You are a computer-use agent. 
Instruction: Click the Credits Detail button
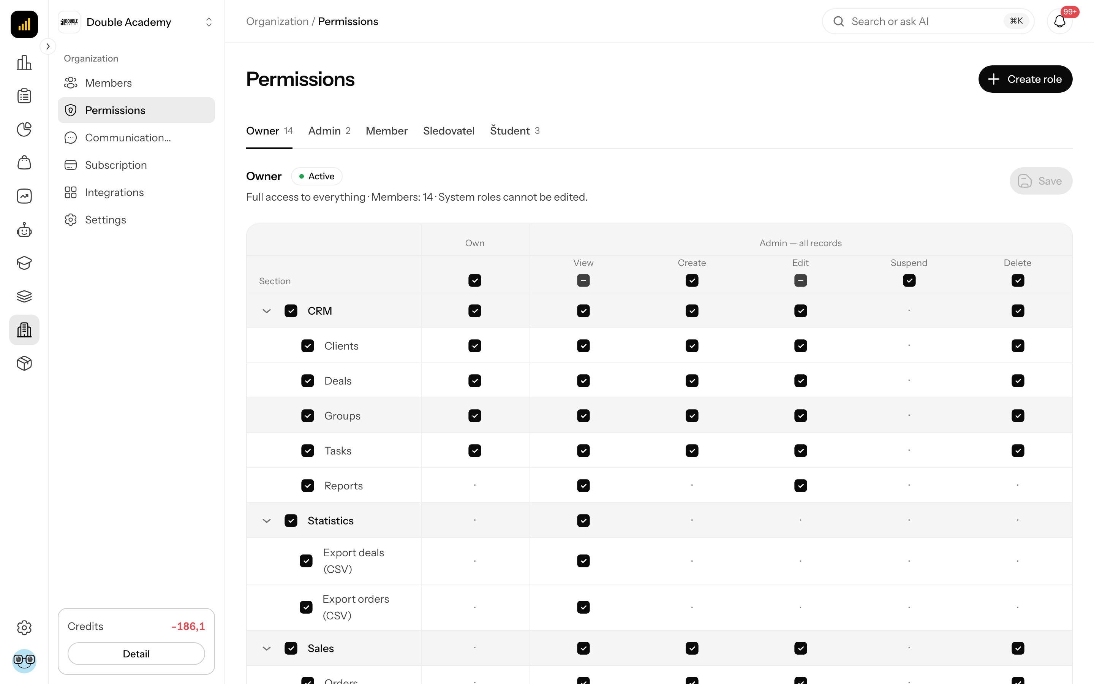[136, 654]
